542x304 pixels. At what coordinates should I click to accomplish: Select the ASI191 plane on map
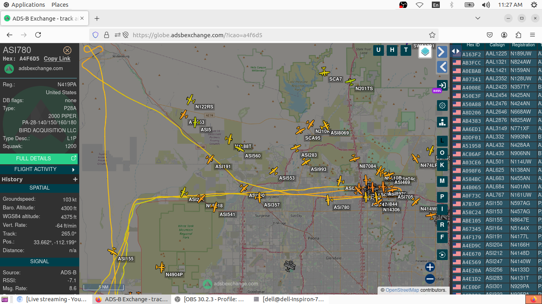click(210, 160)
